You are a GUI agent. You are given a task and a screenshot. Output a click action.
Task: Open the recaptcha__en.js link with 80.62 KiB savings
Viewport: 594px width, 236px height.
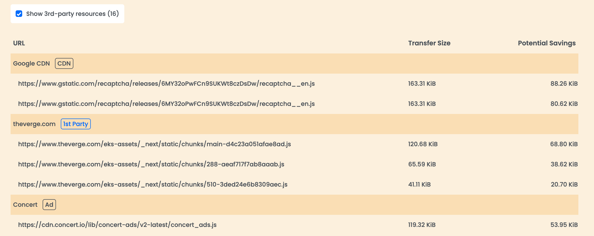tap(166, 104)
